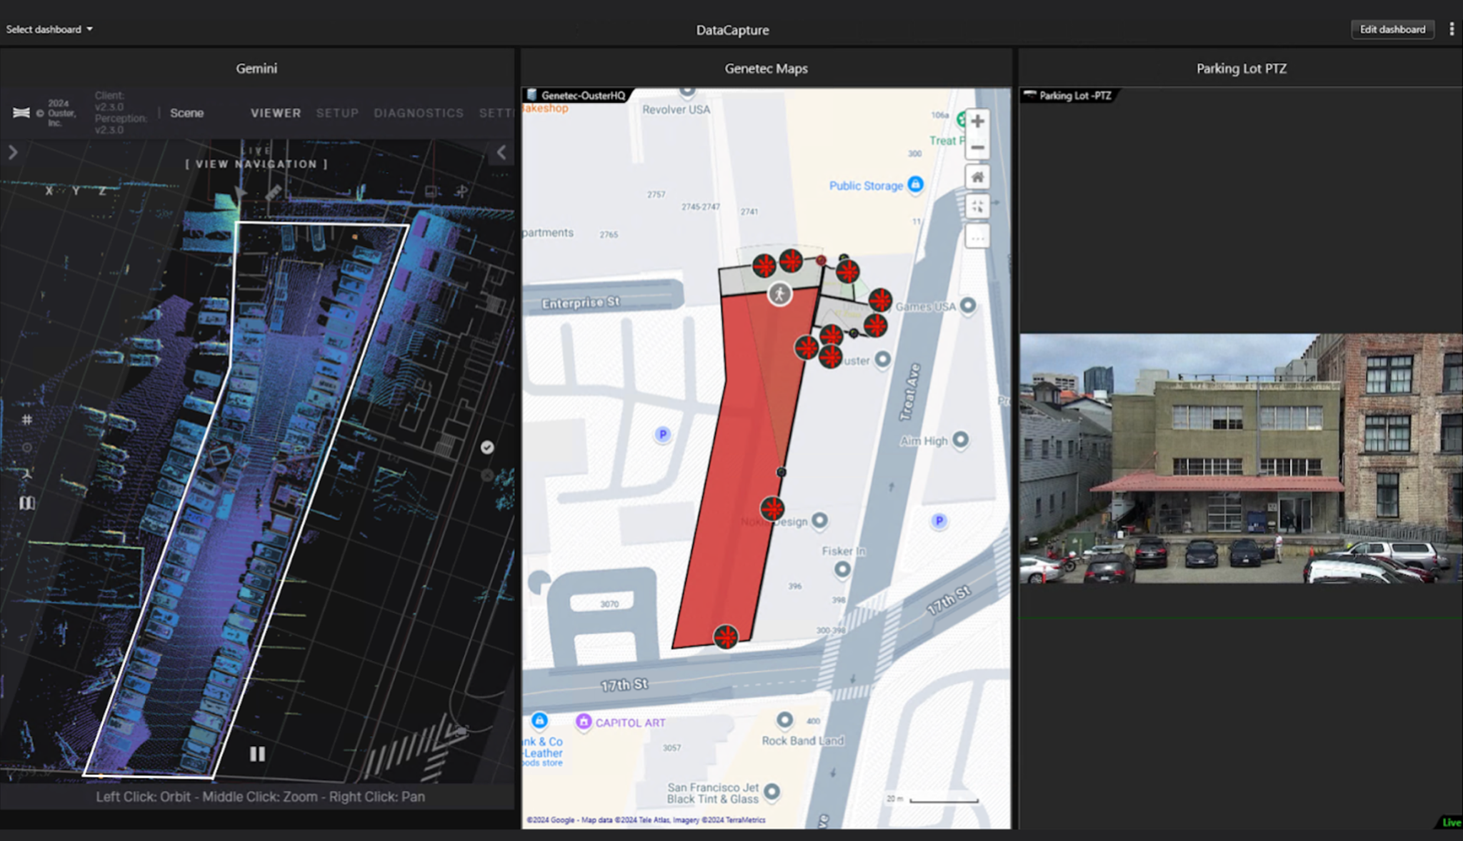This screenshot has width=1463, height=841.
Task: Snap view to the Z axis
Action: coord(102,191)
